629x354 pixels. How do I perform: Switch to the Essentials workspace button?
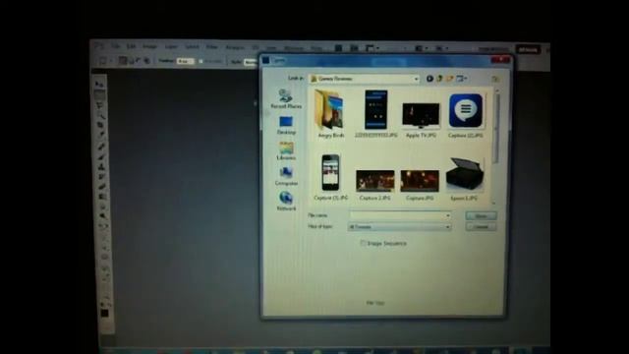coord(528,50)
